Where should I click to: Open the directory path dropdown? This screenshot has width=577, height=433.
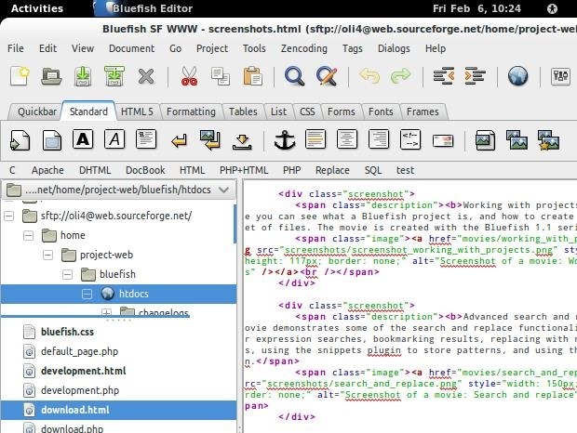[x=222, y=190]
